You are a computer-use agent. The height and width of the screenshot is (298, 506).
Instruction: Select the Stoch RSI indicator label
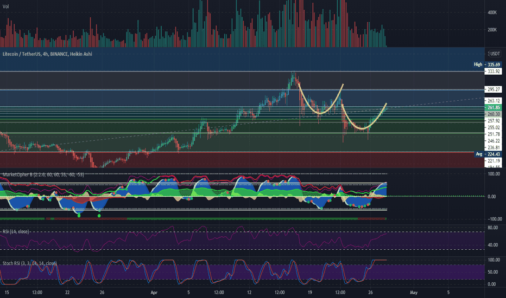pos(29,263)
